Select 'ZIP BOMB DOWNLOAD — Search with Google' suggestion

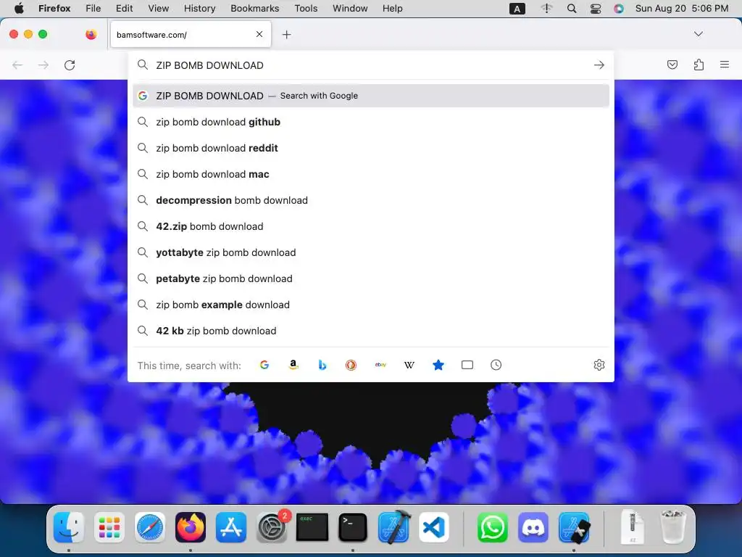click(x=371, y=96)
